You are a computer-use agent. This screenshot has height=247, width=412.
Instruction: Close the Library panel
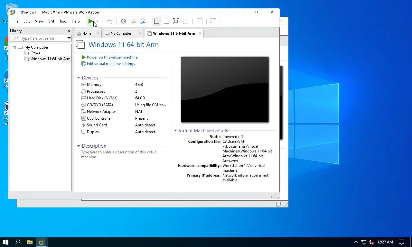(x=69, y=31)
